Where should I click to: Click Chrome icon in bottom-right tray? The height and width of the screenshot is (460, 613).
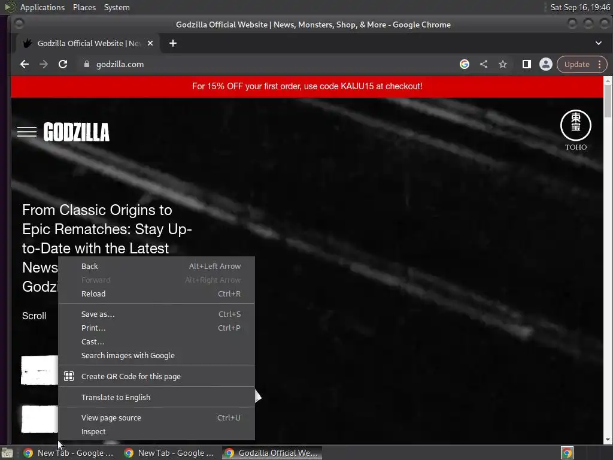tap(567, 453)
